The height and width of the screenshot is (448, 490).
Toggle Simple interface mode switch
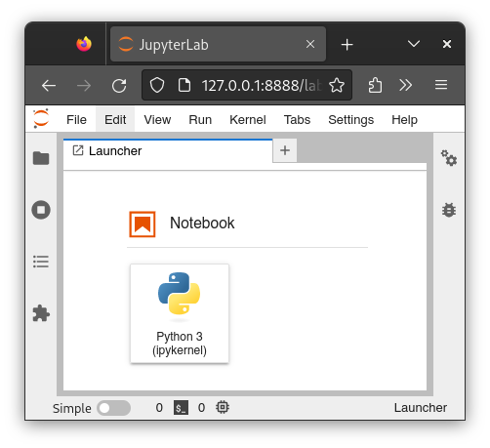tap(113, 408)
